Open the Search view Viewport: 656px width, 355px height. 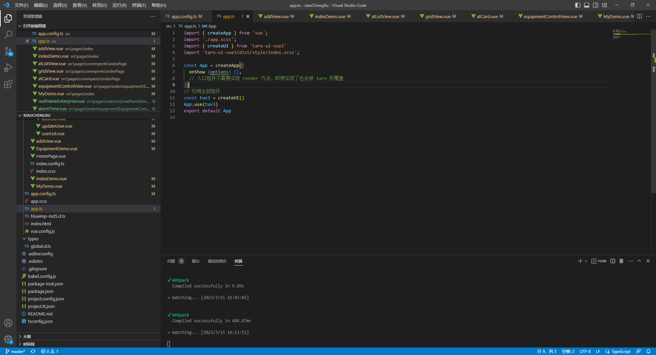point(8,34)
